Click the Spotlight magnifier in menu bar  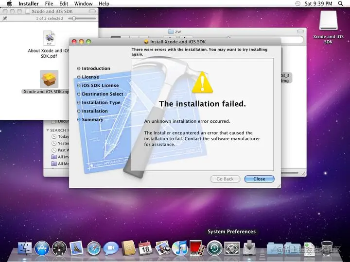[x=340, y=3]
